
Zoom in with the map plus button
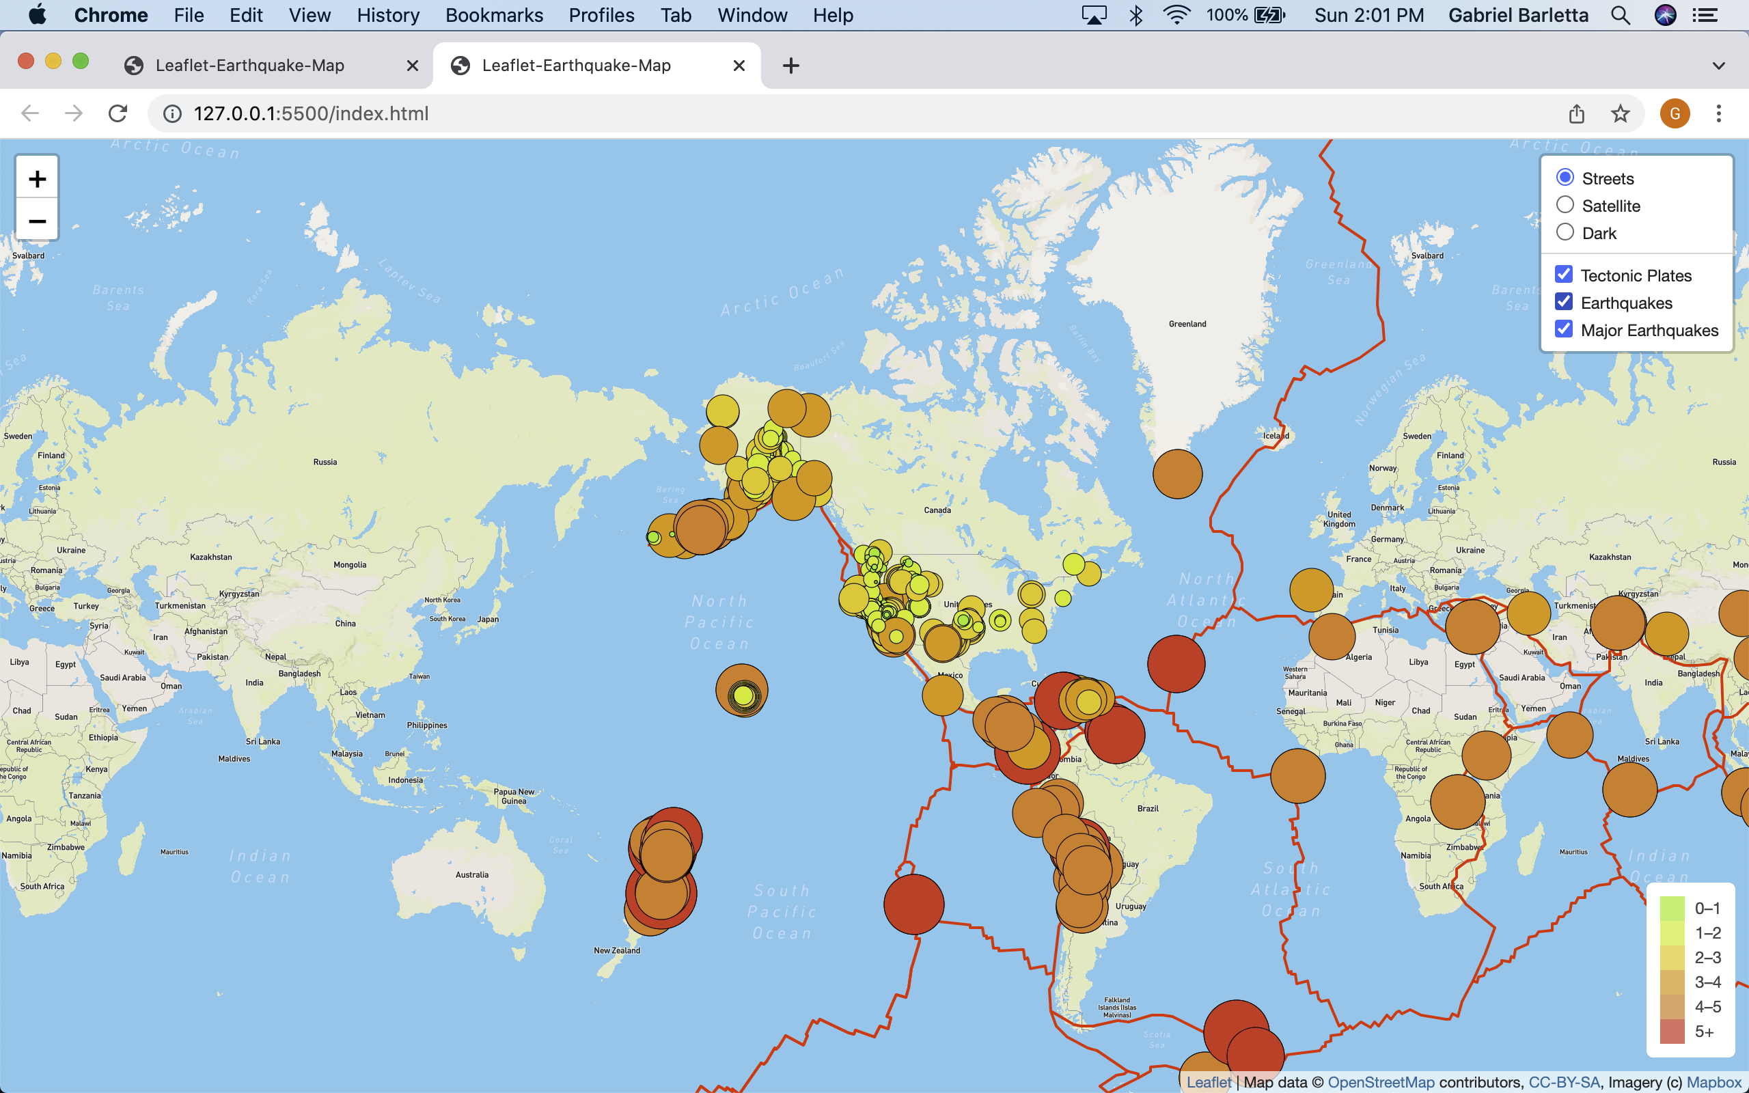pos(37,178)
